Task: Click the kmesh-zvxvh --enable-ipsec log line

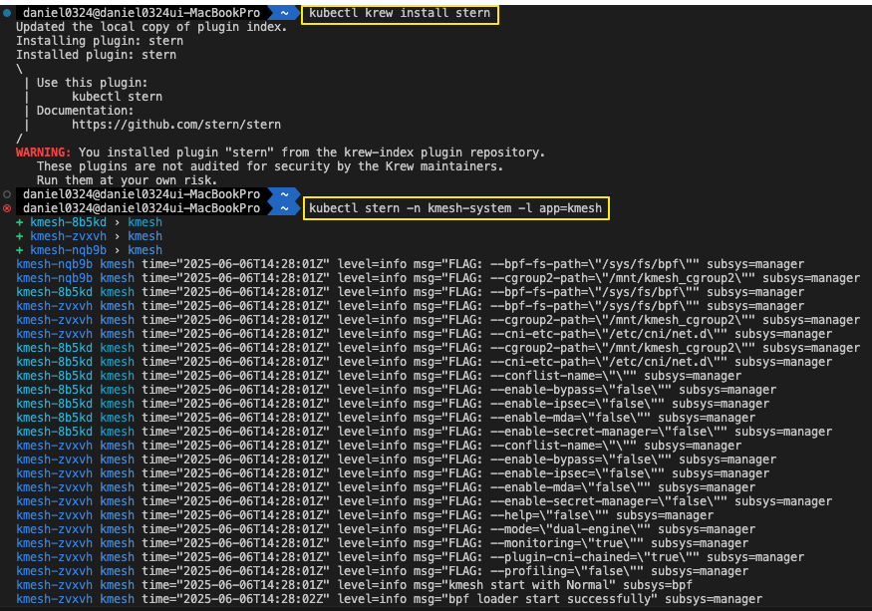Action: click(393, 473)
